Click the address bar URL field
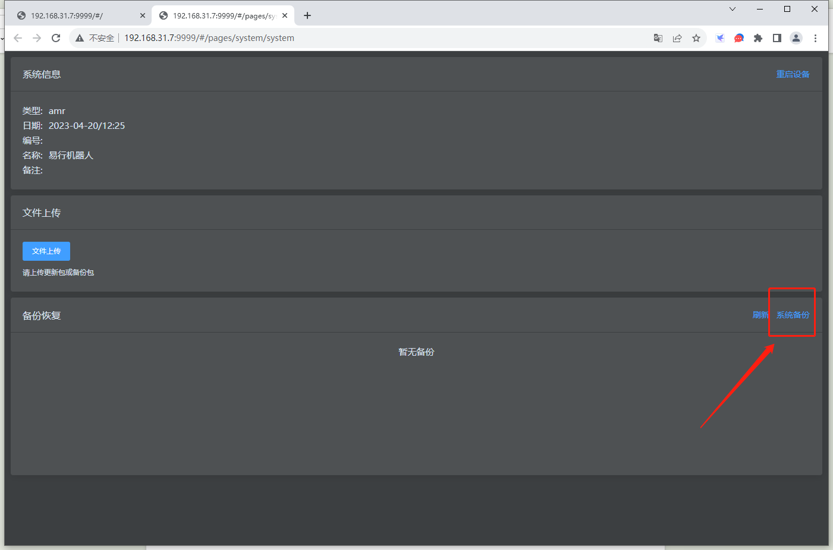This screenshot has height=550, width=833. [381, 38]
